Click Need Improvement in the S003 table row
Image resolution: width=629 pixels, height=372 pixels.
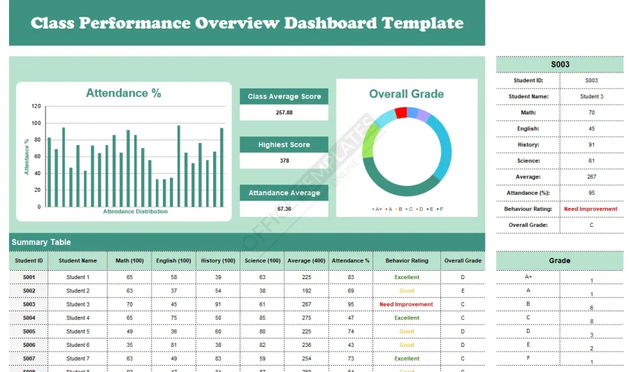tap(406, 304)
